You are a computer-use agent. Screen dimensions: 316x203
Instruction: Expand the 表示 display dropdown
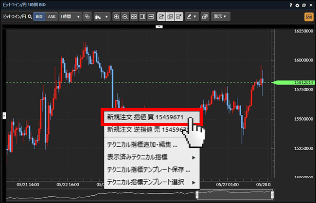[x=222, y=16]
